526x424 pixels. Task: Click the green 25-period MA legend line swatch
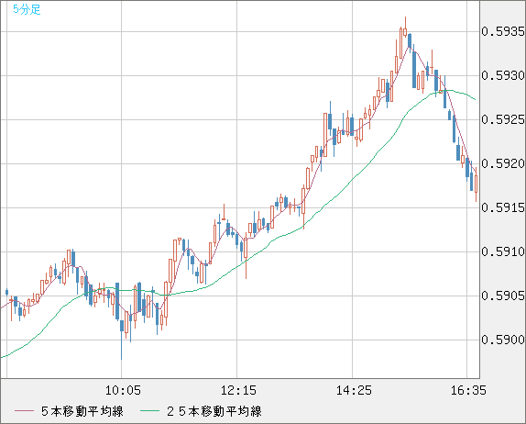click(x=149, y=411)
